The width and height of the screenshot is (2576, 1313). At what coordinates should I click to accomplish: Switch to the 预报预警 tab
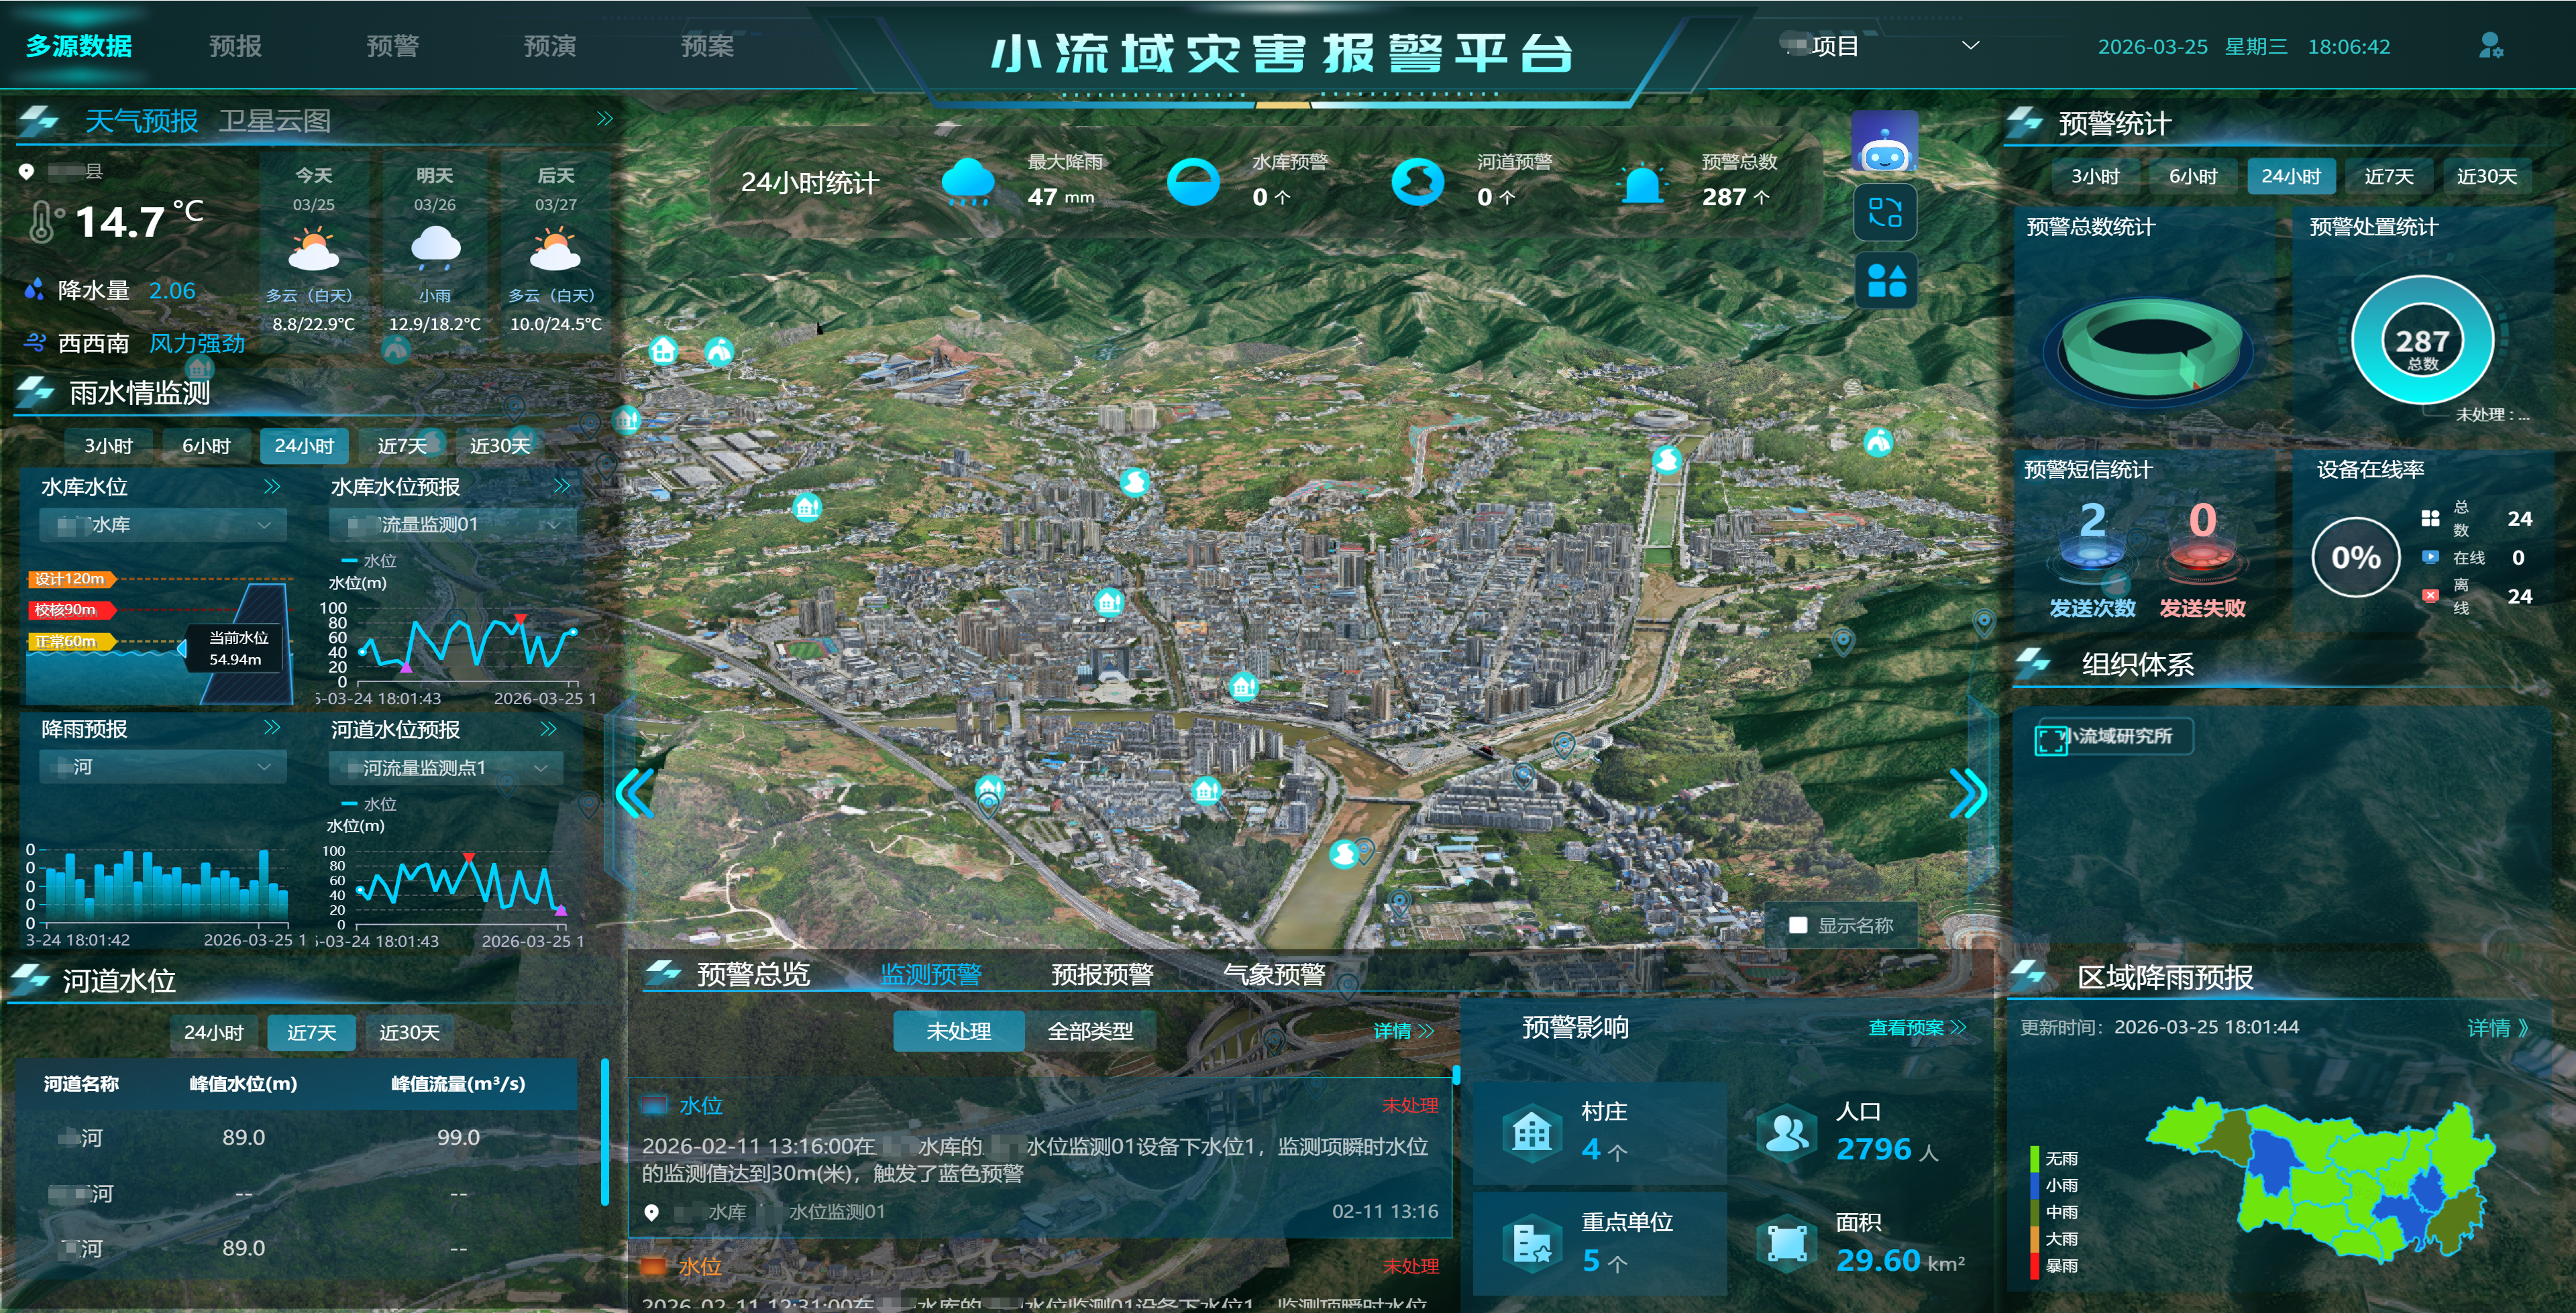tap(1102, 974)
